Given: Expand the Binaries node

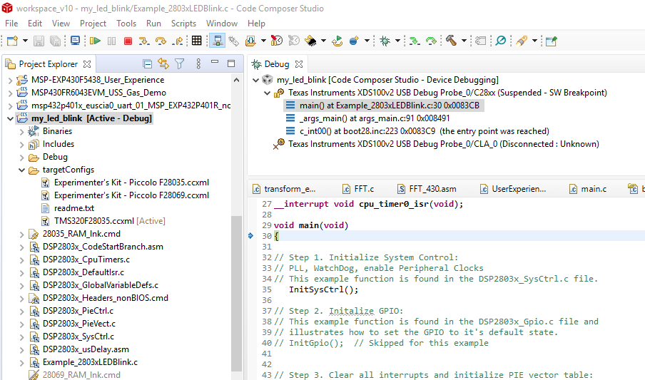Looking at the screenshot, I should [22, 132].
